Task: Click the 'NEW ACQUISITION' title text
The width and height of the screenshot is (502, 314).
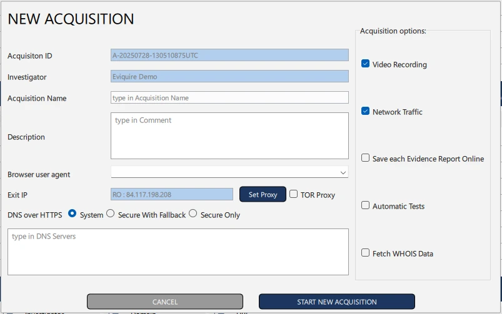Action: pos(71,19)
